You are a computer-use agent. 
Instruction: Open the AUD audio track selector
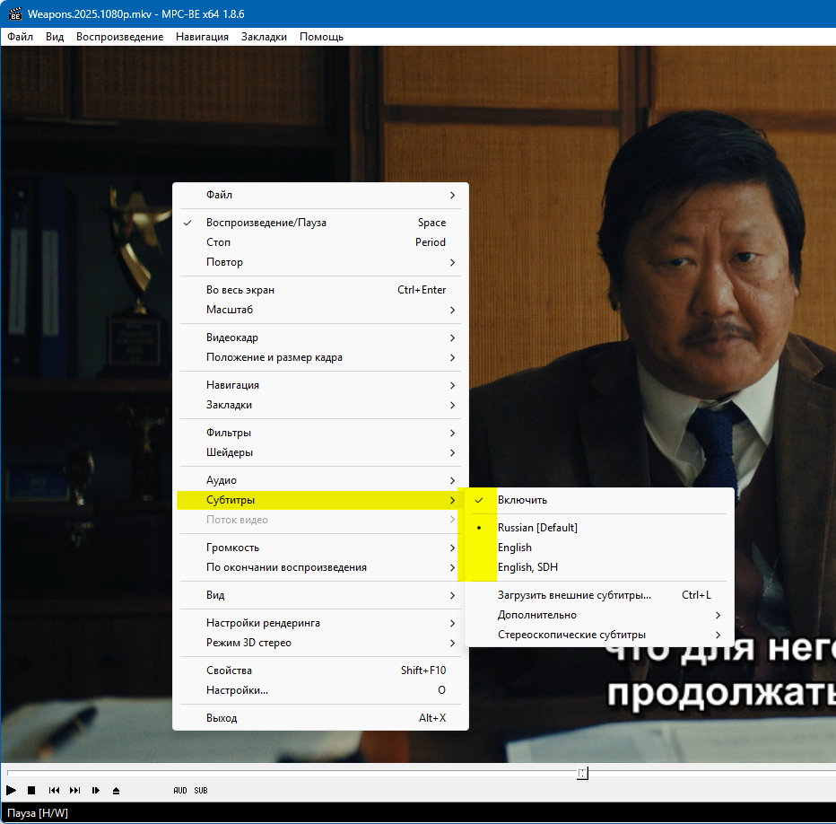[180, 790]
